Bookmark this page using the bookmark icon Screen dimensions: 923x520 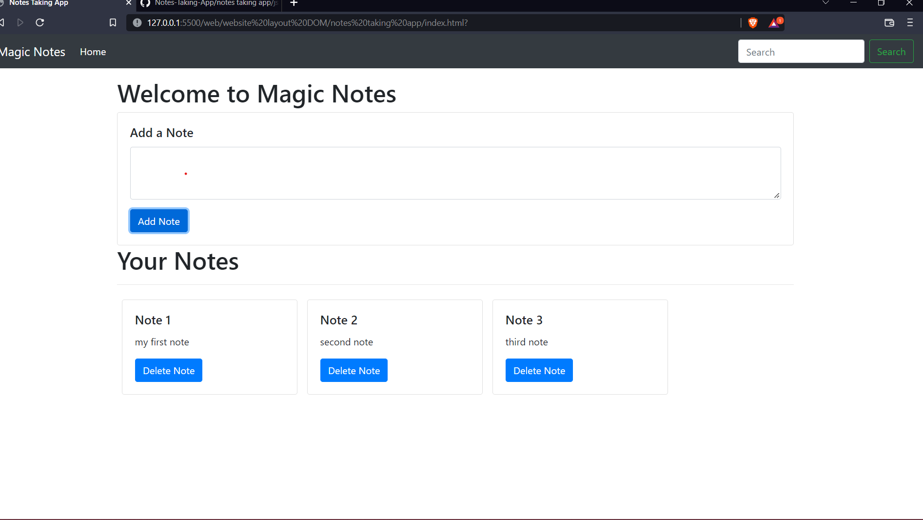tap(113, 22)
